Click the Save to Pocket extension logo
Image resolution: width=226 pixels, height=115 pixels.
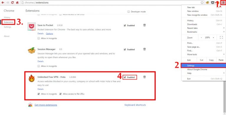point(31,26)
